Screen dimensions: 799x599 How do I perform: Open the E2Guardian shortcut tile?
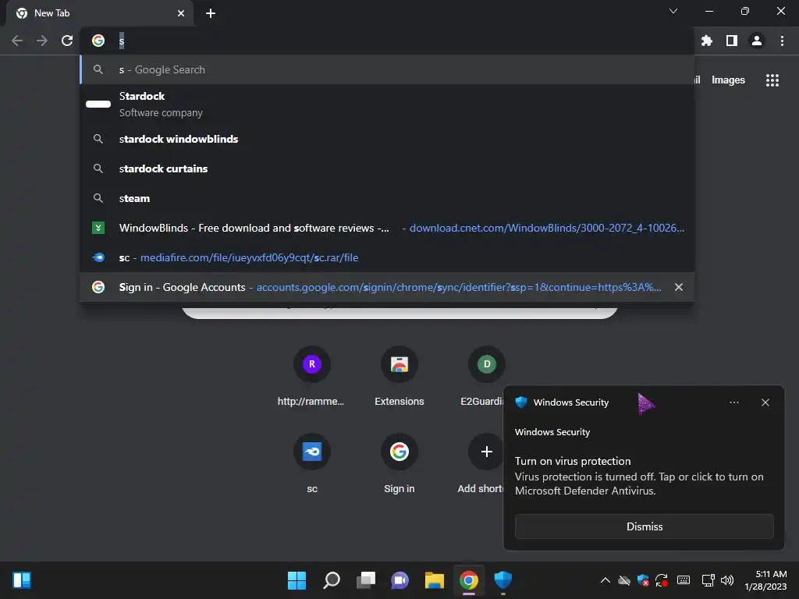(484, 377)
